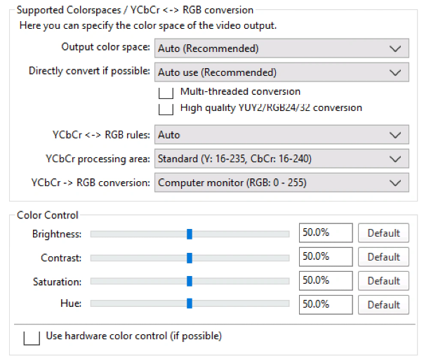Image resolution: width=424 pixels, height=361 pixels.
Task: Click the Saturation slider handle
Action: (x=190, y=281)
